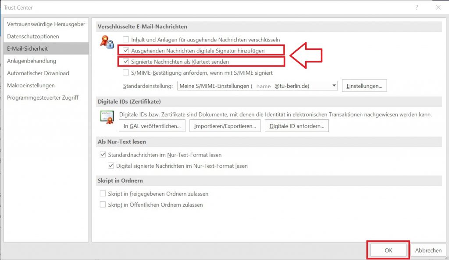Click the encrypted e-mail certificate lock icon

tap(107, 42)
